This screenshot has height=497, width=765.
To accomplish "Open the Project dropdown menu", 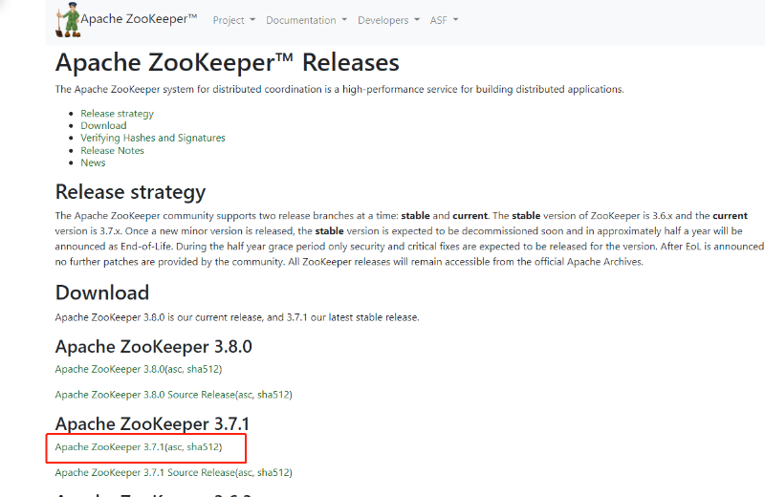I will click(233, 20).
